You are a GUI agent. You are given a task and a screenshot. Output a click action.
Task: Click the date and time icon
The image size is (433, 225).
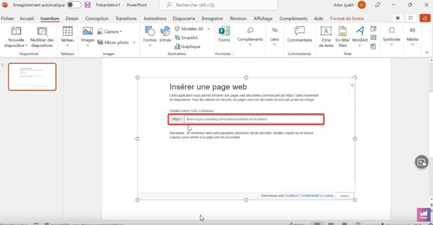(x=373, y=29)
